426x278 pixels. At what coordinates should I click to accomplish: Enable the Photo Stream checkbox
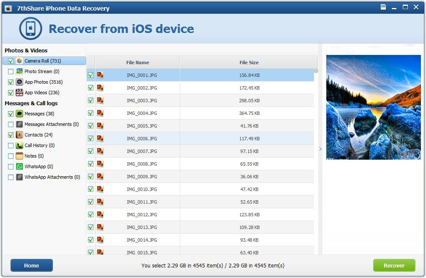(11, 72)
